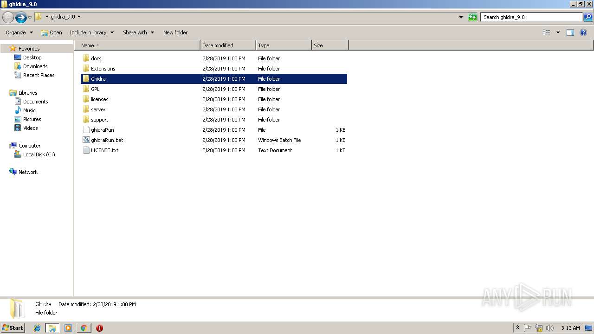Open the Start menu
Image resolution: width=594 pixels, height=334 pixels.
pos(13,328)
